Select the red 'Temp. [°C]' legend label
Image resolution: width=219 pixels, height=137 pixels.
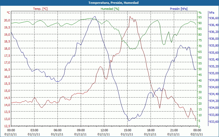[x=40, y=9]
